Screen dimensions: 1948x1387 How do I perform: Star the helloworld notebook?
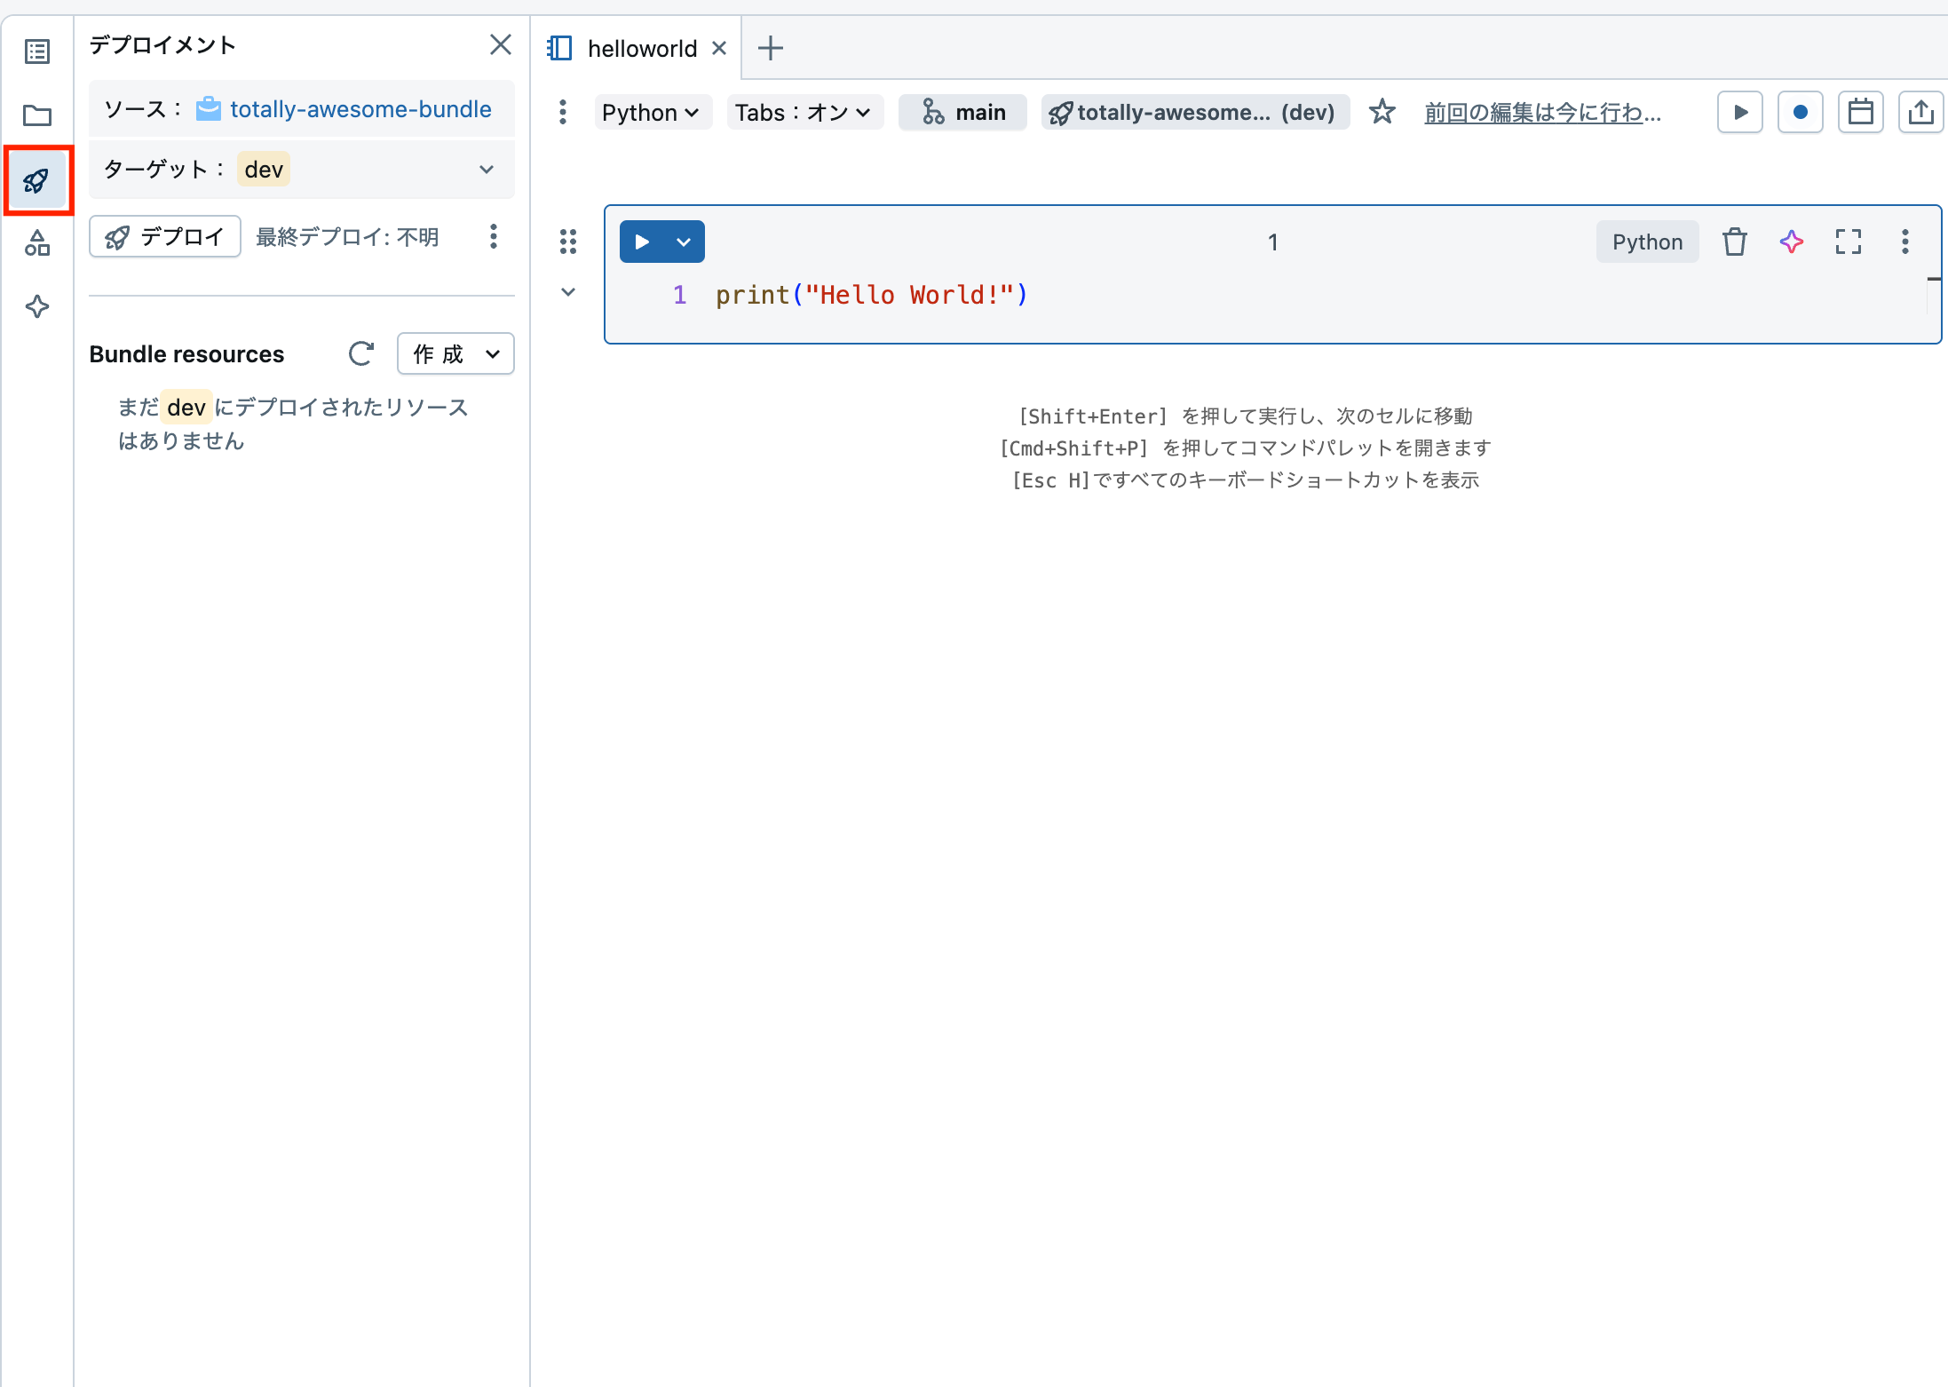1382,112
